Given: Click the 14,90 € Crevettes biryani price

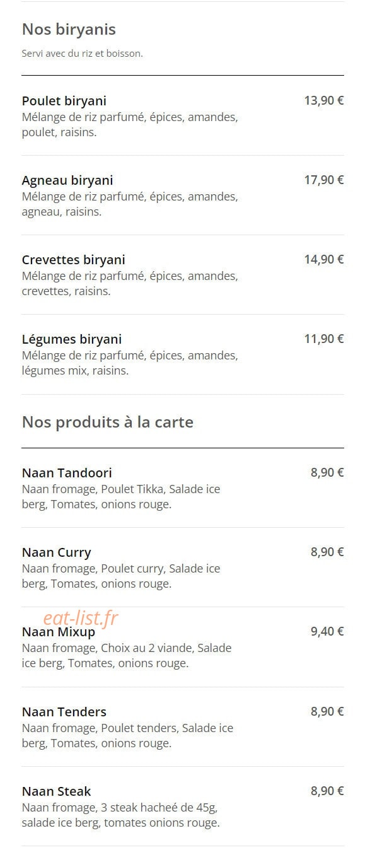Looking at the screenshot, I should [x=324, y=259].
